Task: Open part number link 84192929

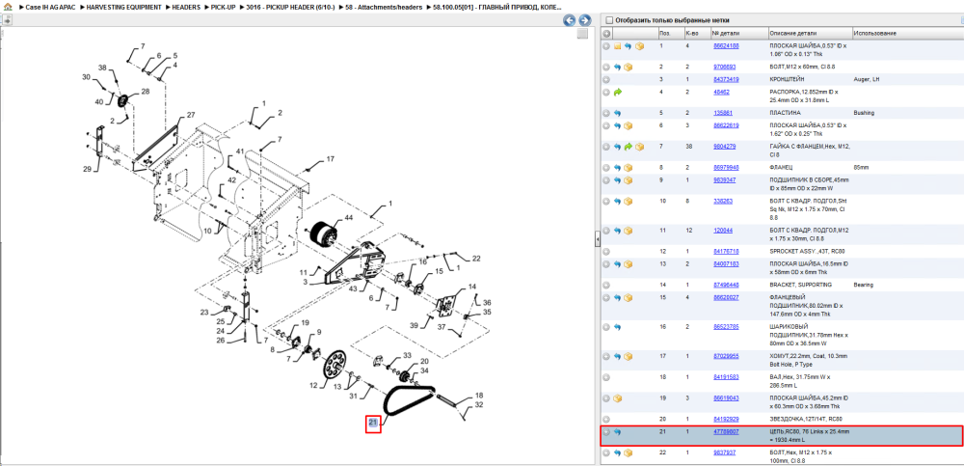Action: (x=726, y=420)
